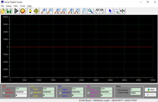Click the Time Intervals input field
The height and width of the screenshot is (102, 158).
(x=135, y=89)
